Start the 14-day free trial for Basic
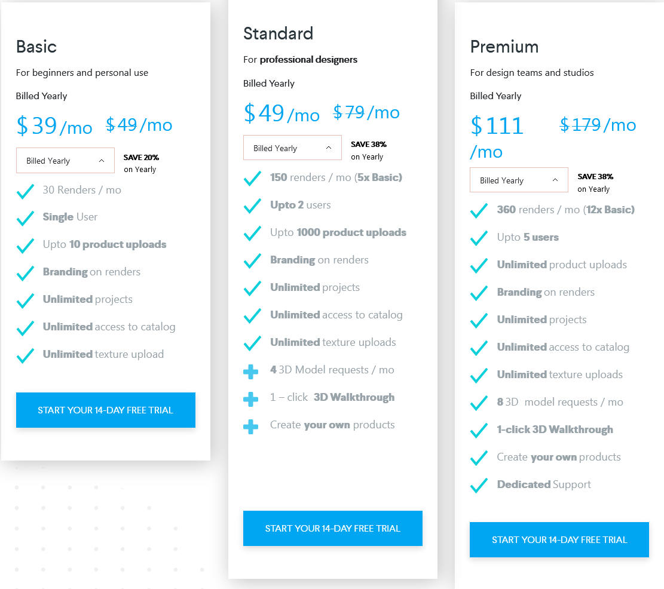This screenshot has height=589, width=664. click(105, 410)
